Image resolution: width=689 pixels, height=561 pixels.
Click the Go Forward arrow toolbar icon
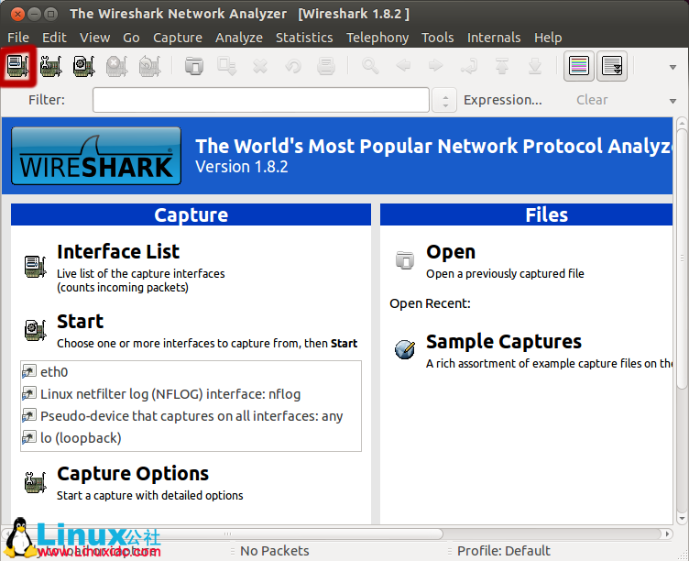[436, 66]
